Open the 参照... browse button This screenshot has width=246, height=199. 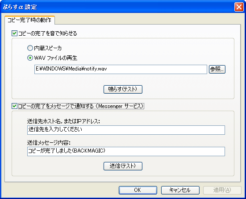point(217,69)
